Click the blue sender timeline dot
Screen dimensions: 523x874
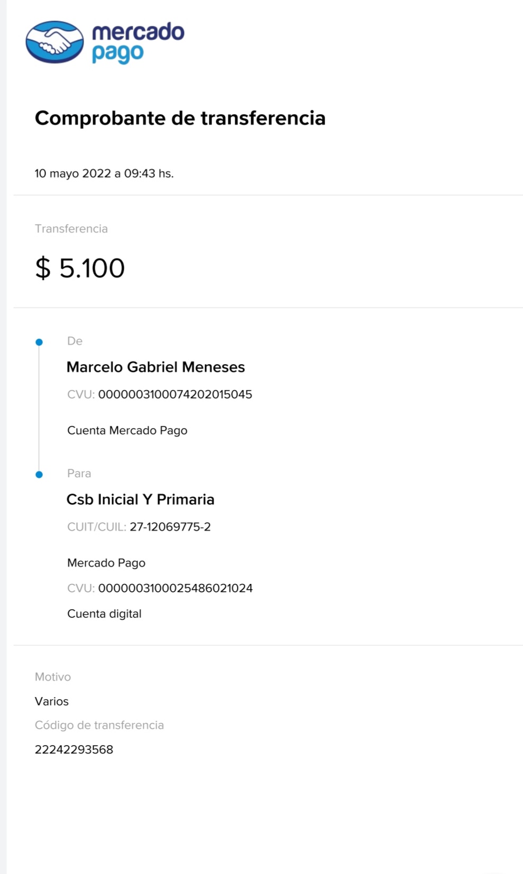point(39,342)
